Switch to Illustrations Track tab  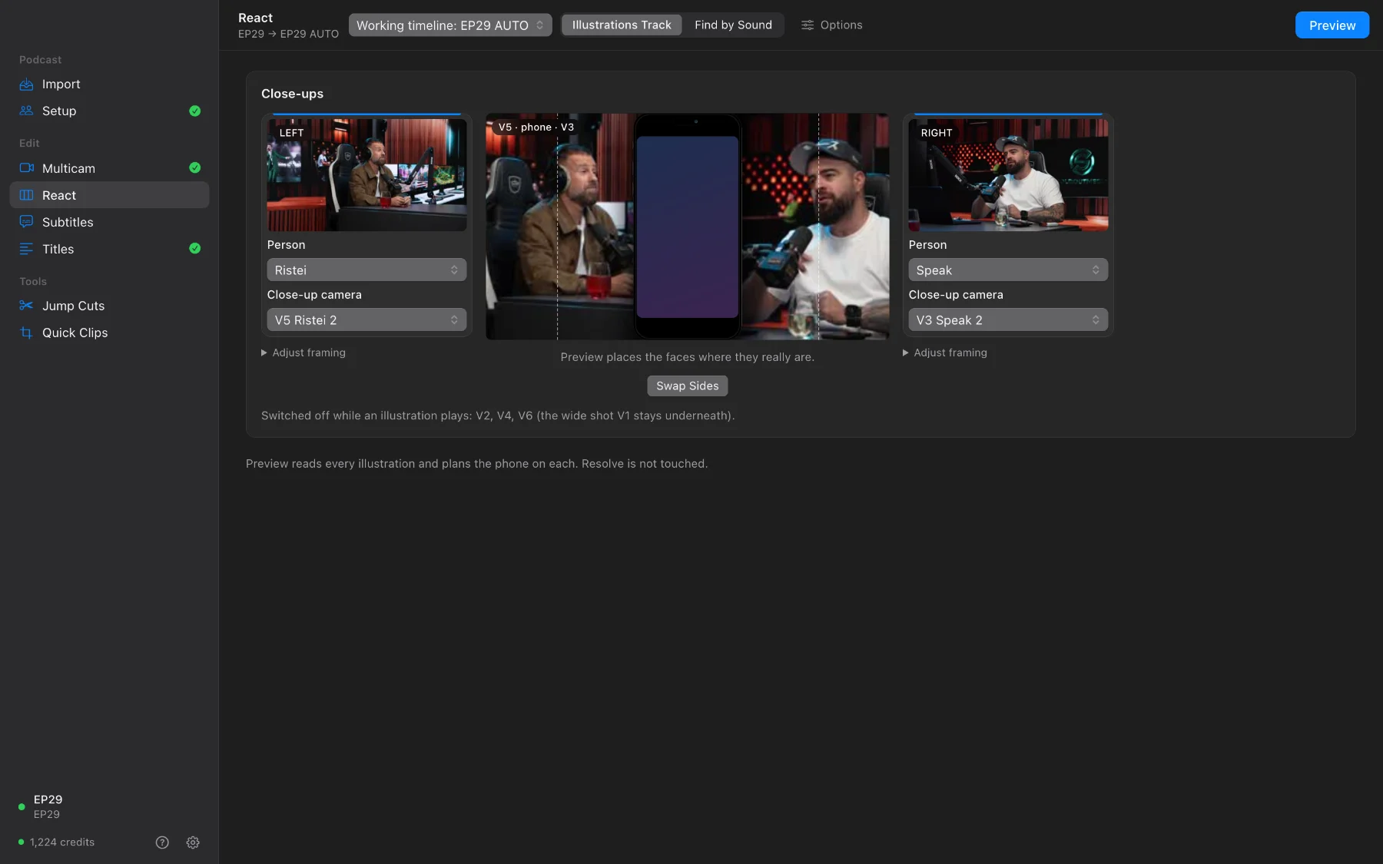click(x=622, y=25)
